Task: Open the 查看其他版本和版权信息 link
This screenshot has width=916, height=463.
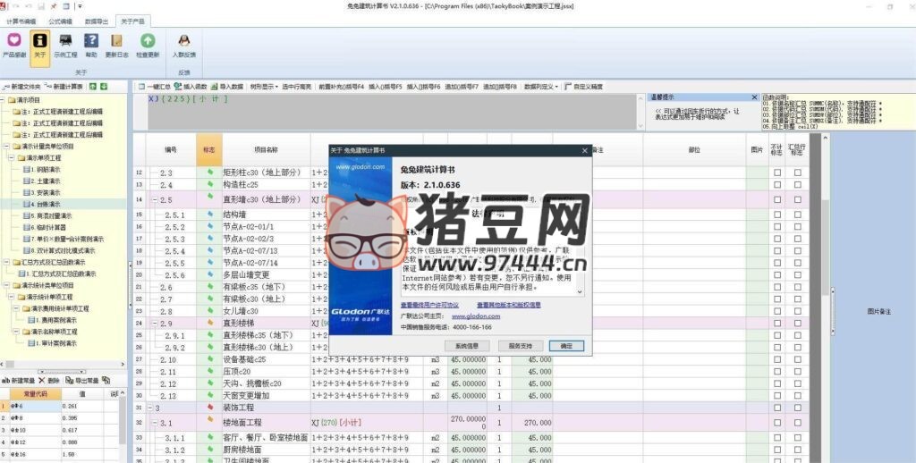Action: click(x=508, y=305)
